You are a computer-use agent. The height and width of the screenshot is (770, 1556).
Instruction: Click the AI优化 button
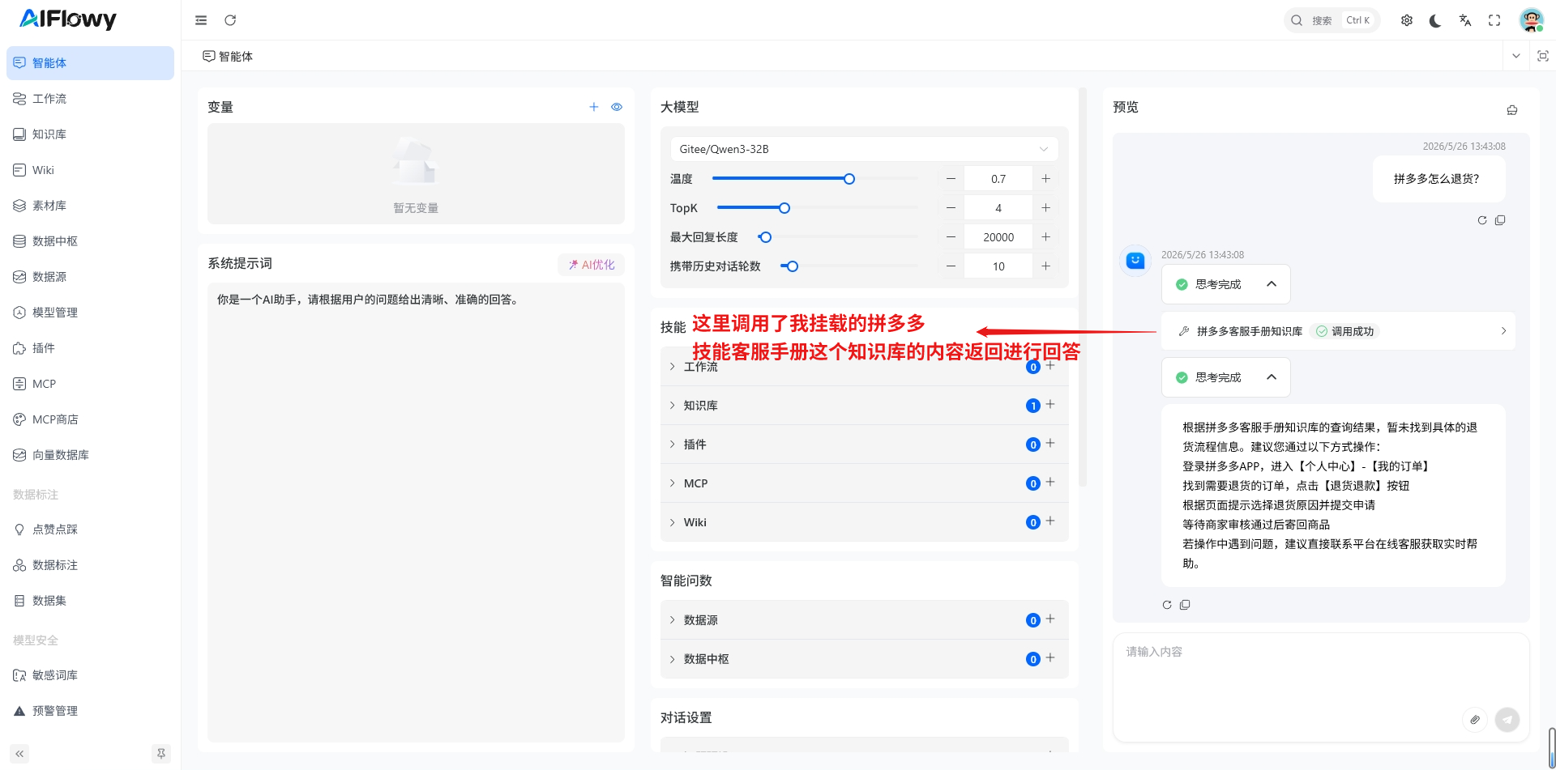pyautogui.click(x=591, y=265)
